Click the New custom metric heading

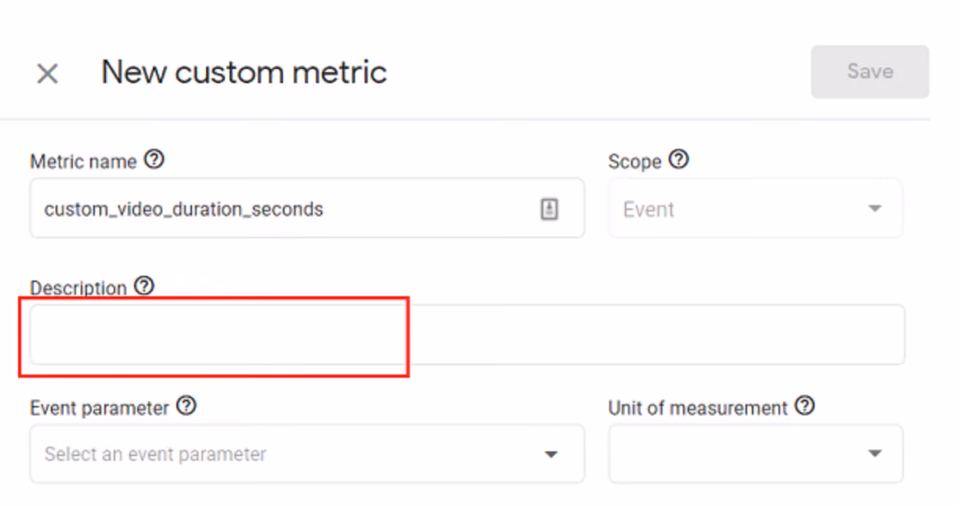click(244, 72)
